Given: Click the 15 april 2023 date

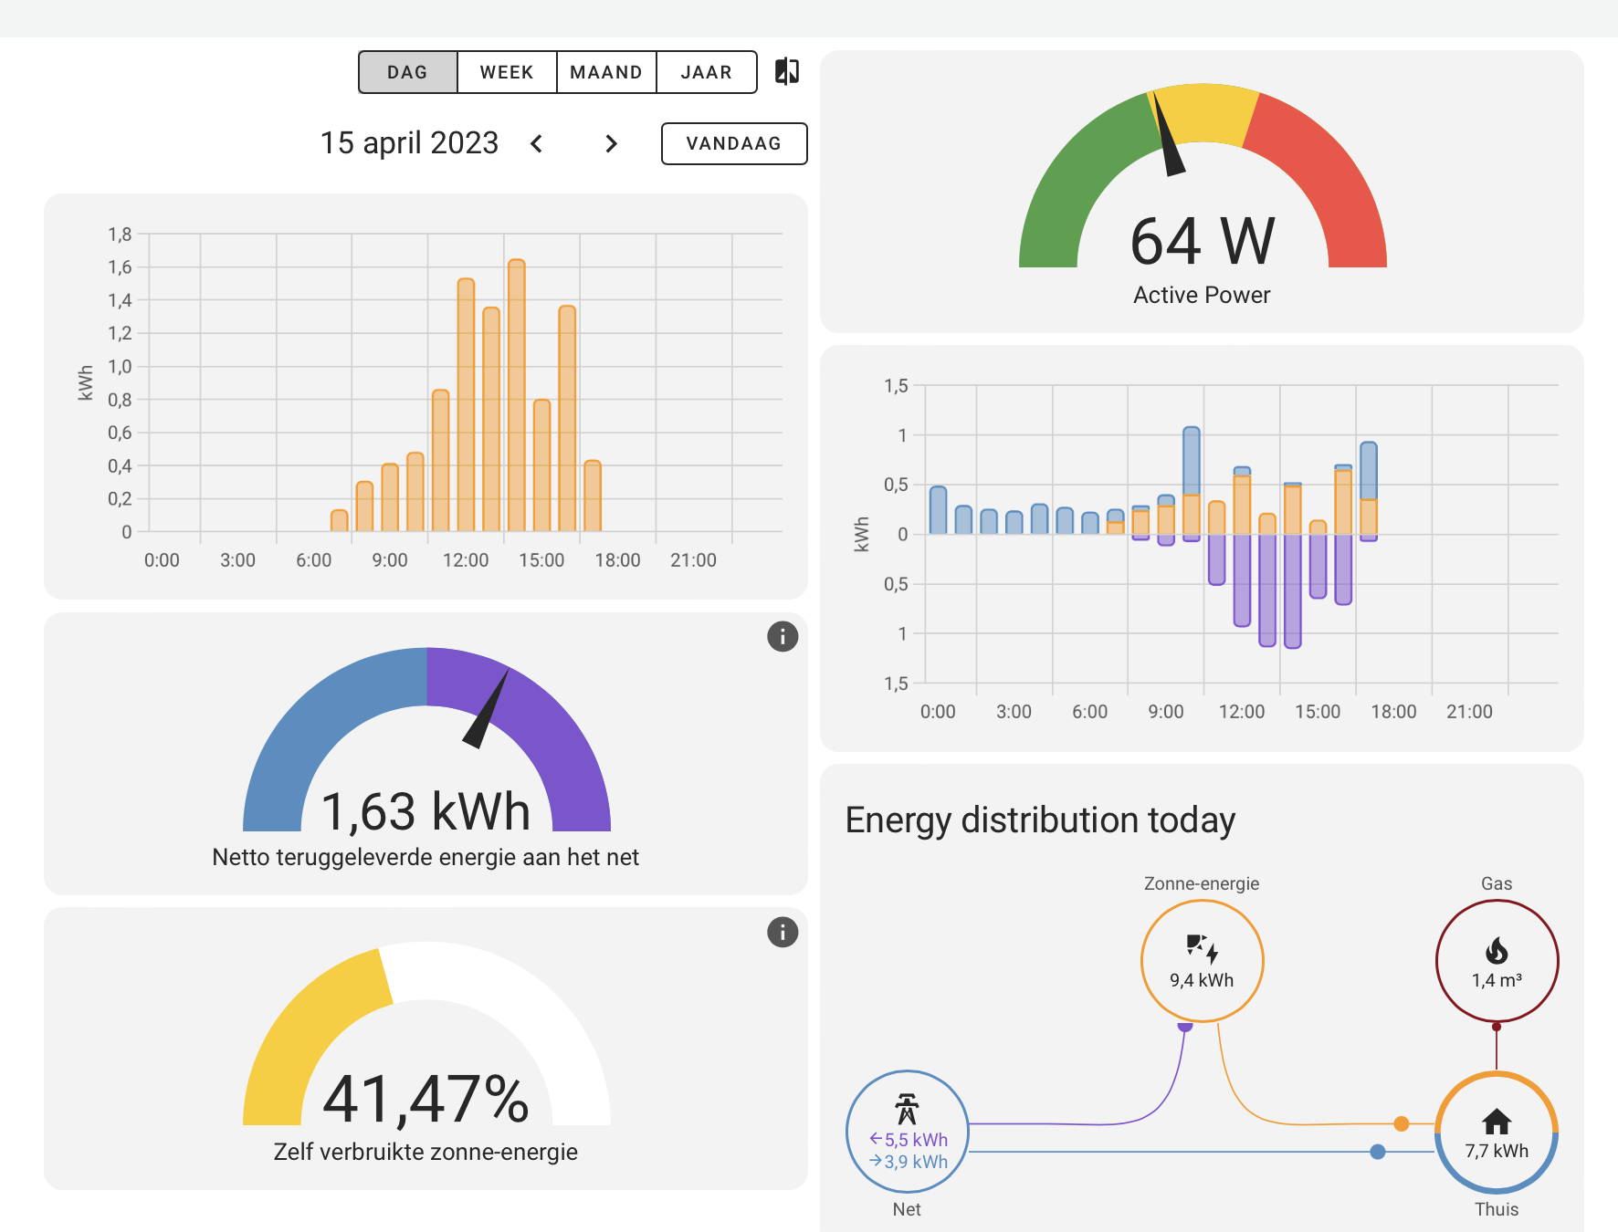Looking at the screenshot, I should click(409, 143).
